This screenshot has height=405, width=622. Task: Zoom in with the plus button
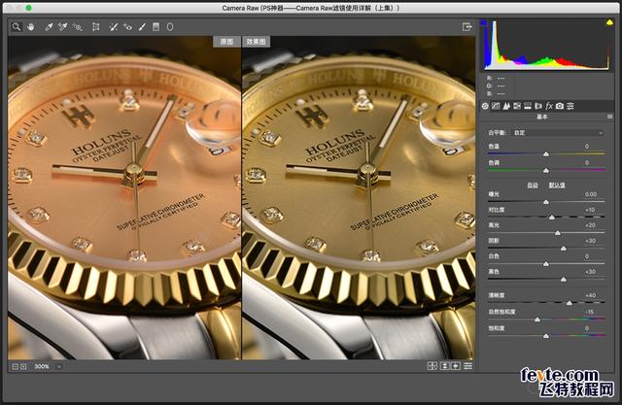[23, 367]
